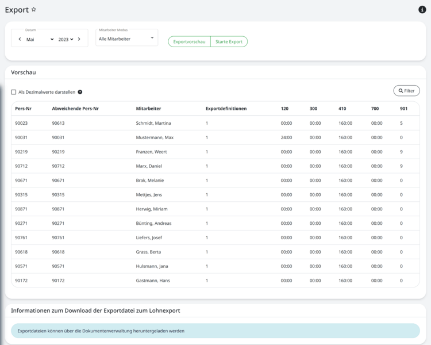The image size is (431, 345).
Task: Sort by Pers-Nr column header
Action: (x=23, y=109)
